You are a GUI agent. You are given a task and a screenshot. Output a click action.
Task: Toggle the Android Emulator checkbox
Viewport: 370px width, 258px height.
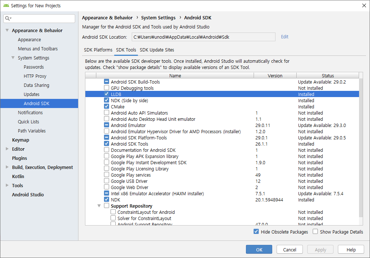point(107,125)
